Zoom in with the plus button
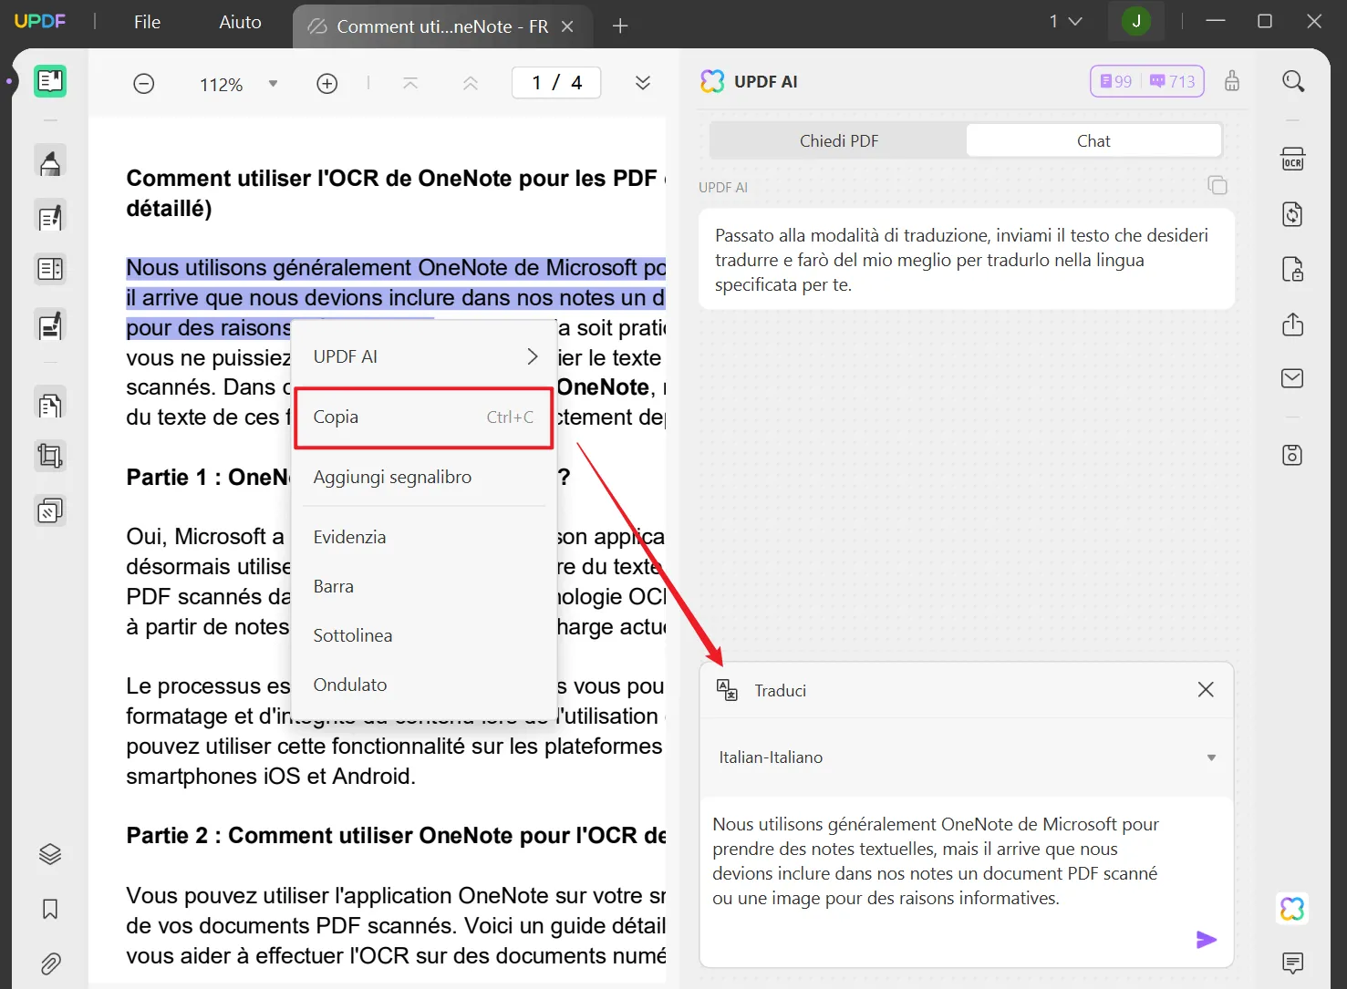 click(327, 84)
